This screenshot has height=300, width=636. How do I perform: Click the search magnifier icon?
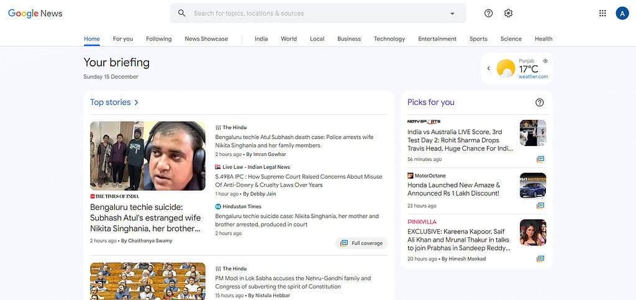(182, 14)
